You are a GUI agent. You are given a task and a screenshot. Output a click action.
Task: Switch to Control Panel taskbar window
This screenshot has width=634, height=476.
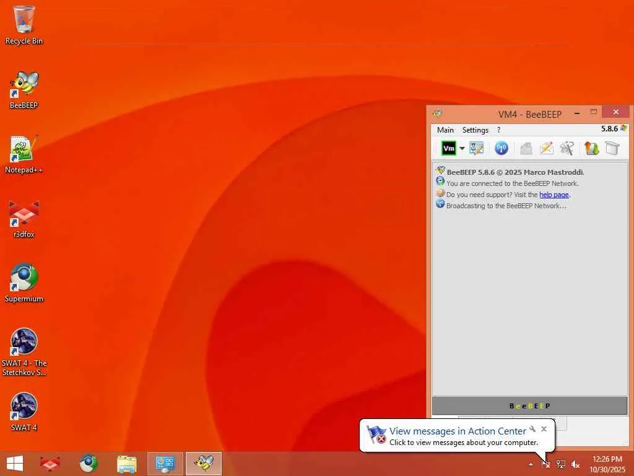click(165, 464)
